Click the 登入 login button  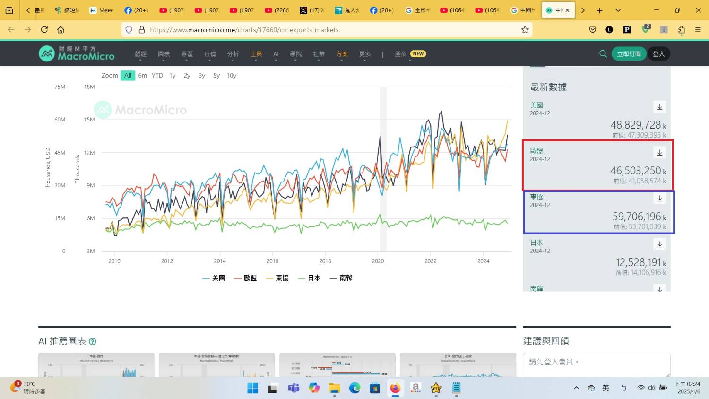(658, 54)
